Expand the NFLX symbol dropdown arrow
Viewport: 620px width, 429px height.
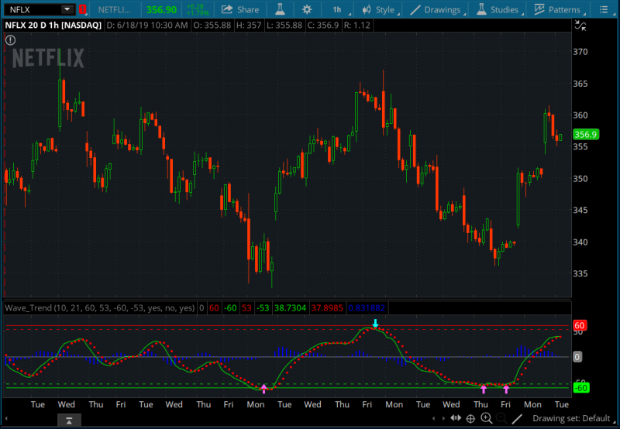click(x=67, y=9)
